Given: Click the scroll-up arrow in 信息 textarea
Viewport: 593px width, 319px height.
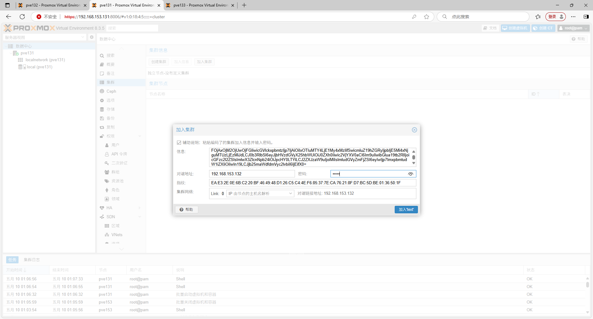Looking at the screenshot, I should [414, 151].
